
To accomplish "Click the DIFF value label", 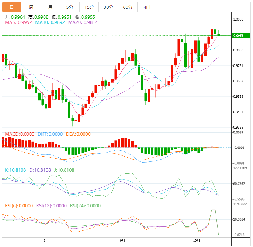I will pos(50,134).
